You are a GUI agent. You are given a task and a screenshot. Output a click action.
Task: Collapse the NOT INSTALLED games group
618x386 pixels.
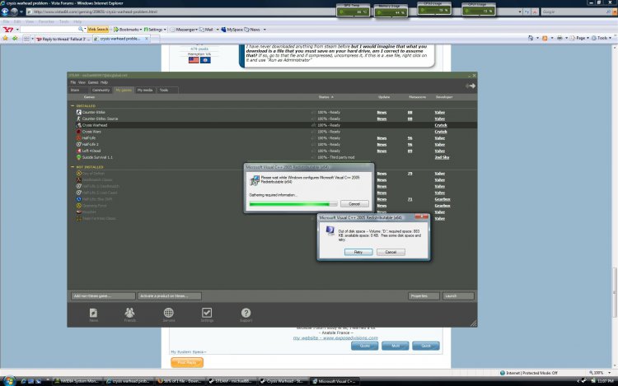tap(73, 167)
